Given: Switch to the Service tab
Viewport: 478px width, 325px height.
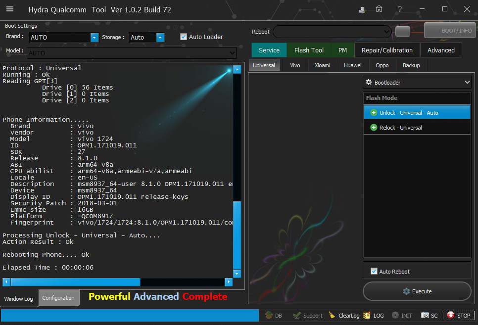Looking at the screenshot, I should (269, 50).
